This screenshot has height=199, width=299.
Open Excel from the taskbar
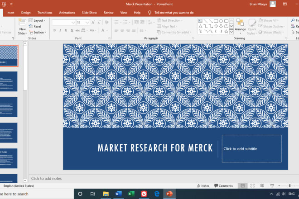pyautogui.click(x=131, y=194)
